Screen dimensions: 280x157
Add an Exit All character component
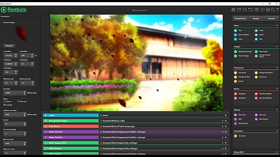tap(239, 81)
